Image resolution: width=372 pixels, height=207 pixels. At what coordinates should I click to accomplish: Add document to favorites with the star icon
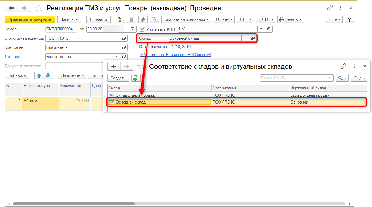(x=39, y=7)
